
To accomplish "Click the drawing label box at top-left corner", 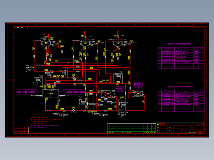I will click(x=21, y=27).
